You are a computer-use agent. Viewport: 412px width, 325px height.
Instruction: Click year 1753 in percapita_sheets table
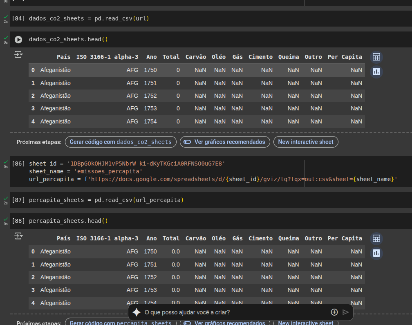click(x=150, y=290)
